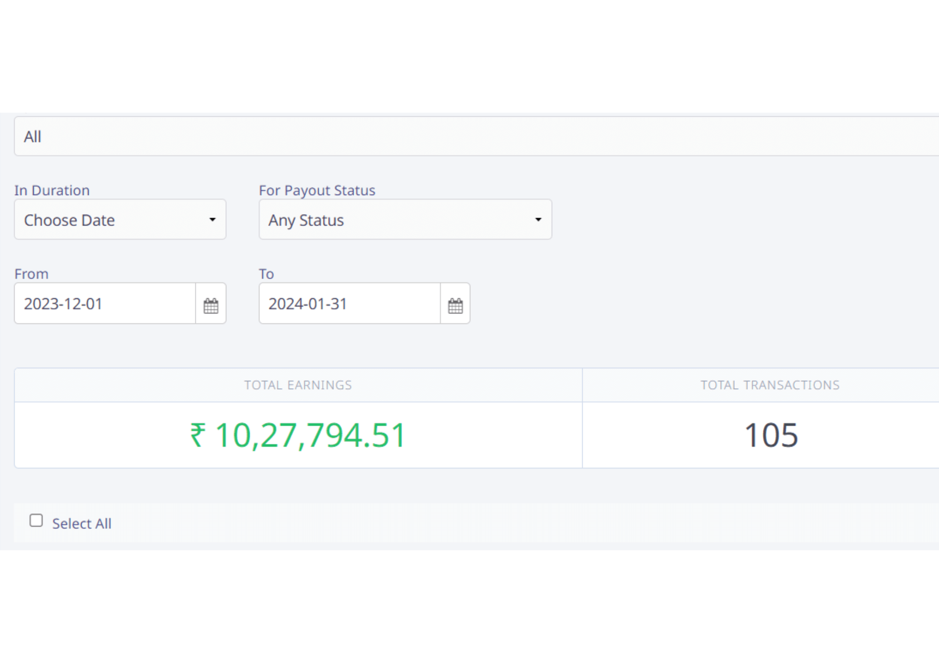Click the Total Earnings column header

tap(298, 385)
